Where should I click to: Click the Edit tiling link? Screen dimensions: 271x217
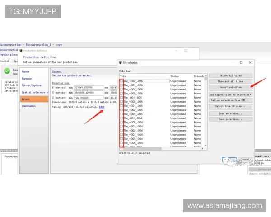click(102, 107)
